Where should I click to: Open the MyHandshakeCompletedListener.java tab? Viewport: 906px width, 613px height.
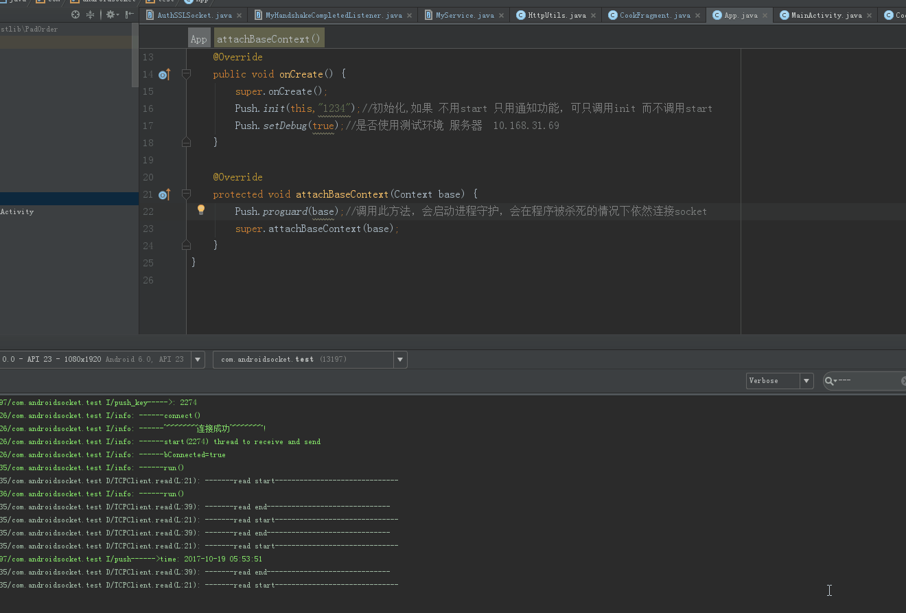pyautogui.click(x=333, y=15)
